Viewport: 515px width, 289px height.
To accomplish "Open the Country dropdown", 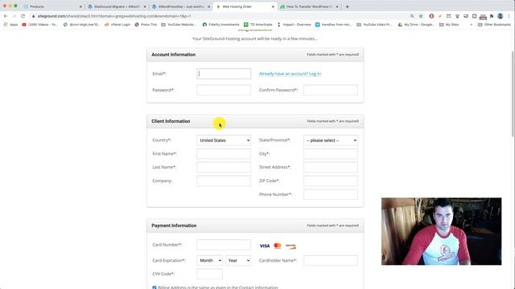I will coord(224,140).
